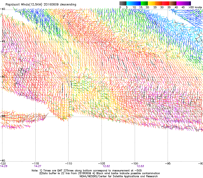203x178 pixels.
Task: Select the red 30–35 knots color bar segment
Action: (166, 3)
